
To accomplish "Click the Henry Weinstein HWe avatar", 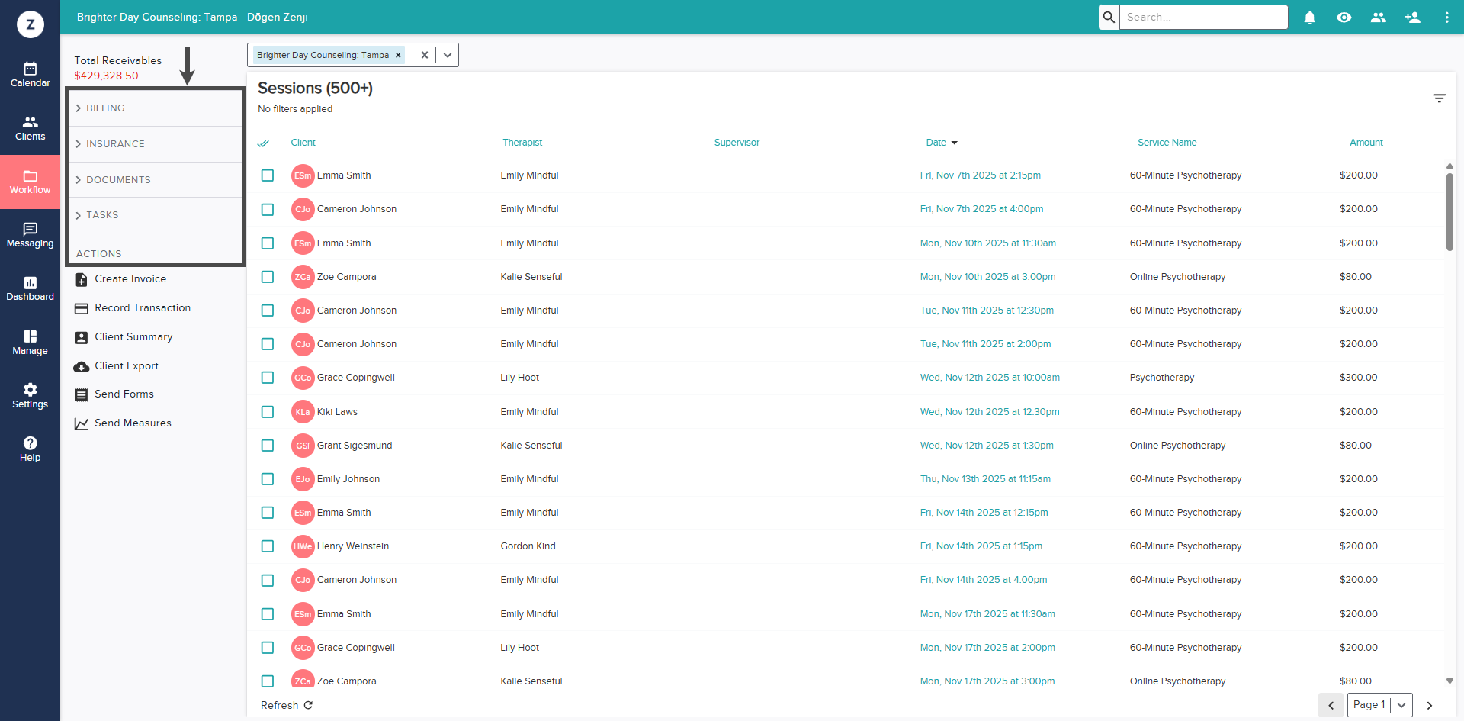I will click(303, 546).
